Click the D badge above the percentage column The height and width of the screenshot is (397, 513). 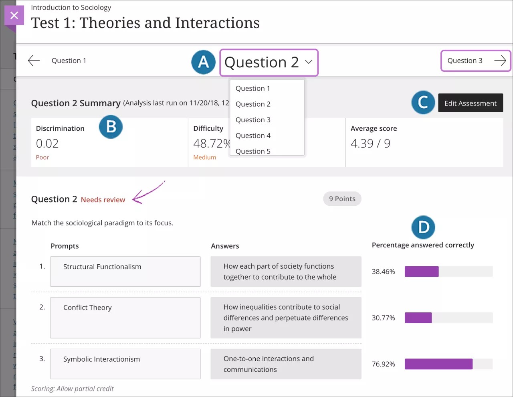(423, 227)
